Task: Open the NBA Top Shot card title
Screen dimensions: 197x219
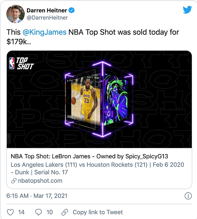Action: (x=89, y=156)
